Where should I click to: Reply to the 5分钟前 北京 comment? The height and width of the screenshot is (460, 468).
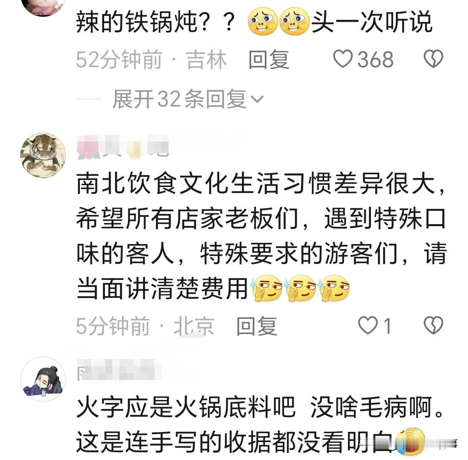click(257, 326)
